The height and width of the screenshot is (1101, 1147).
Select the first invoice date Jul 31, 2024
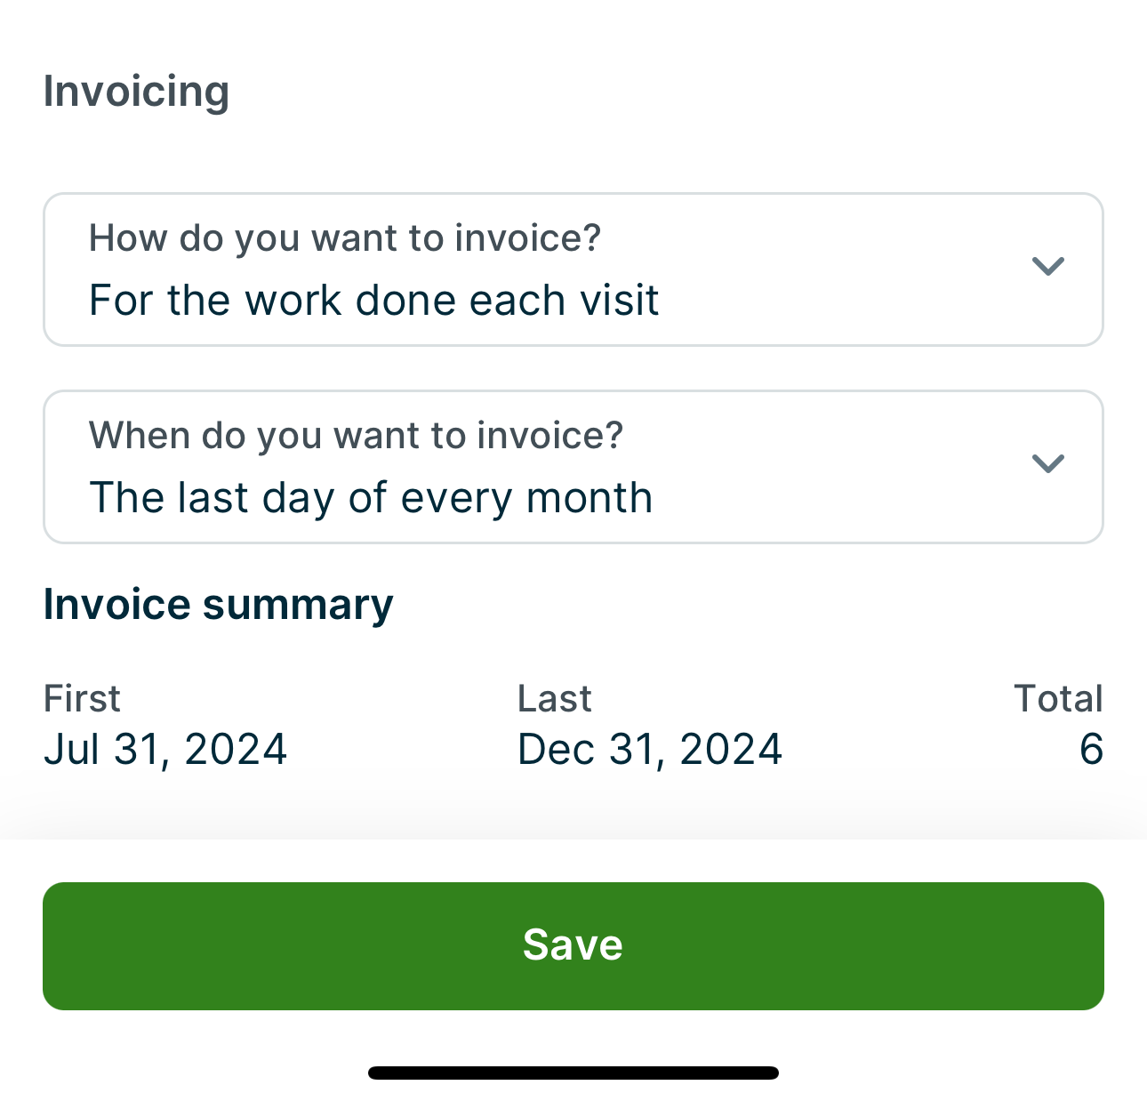[x=165, y=749]
